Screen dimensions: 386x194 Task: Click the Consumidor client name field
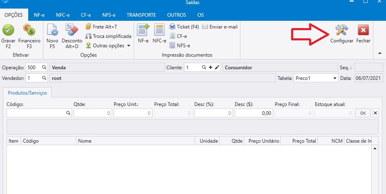tap(280, 67)
